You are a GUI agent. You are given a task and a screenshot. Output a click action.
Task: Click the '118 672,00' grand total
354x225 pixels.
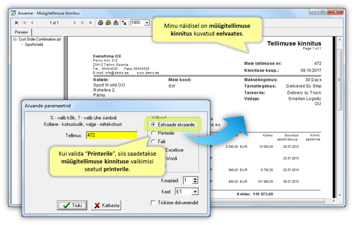[x=263, y=194]
